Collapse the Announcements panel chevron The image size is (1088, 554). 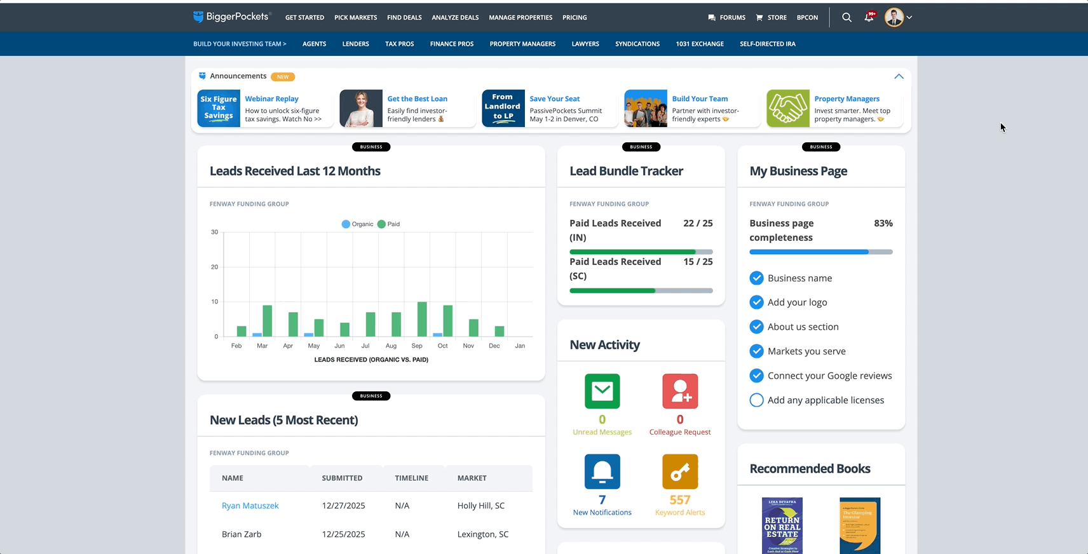coord(899,76)
